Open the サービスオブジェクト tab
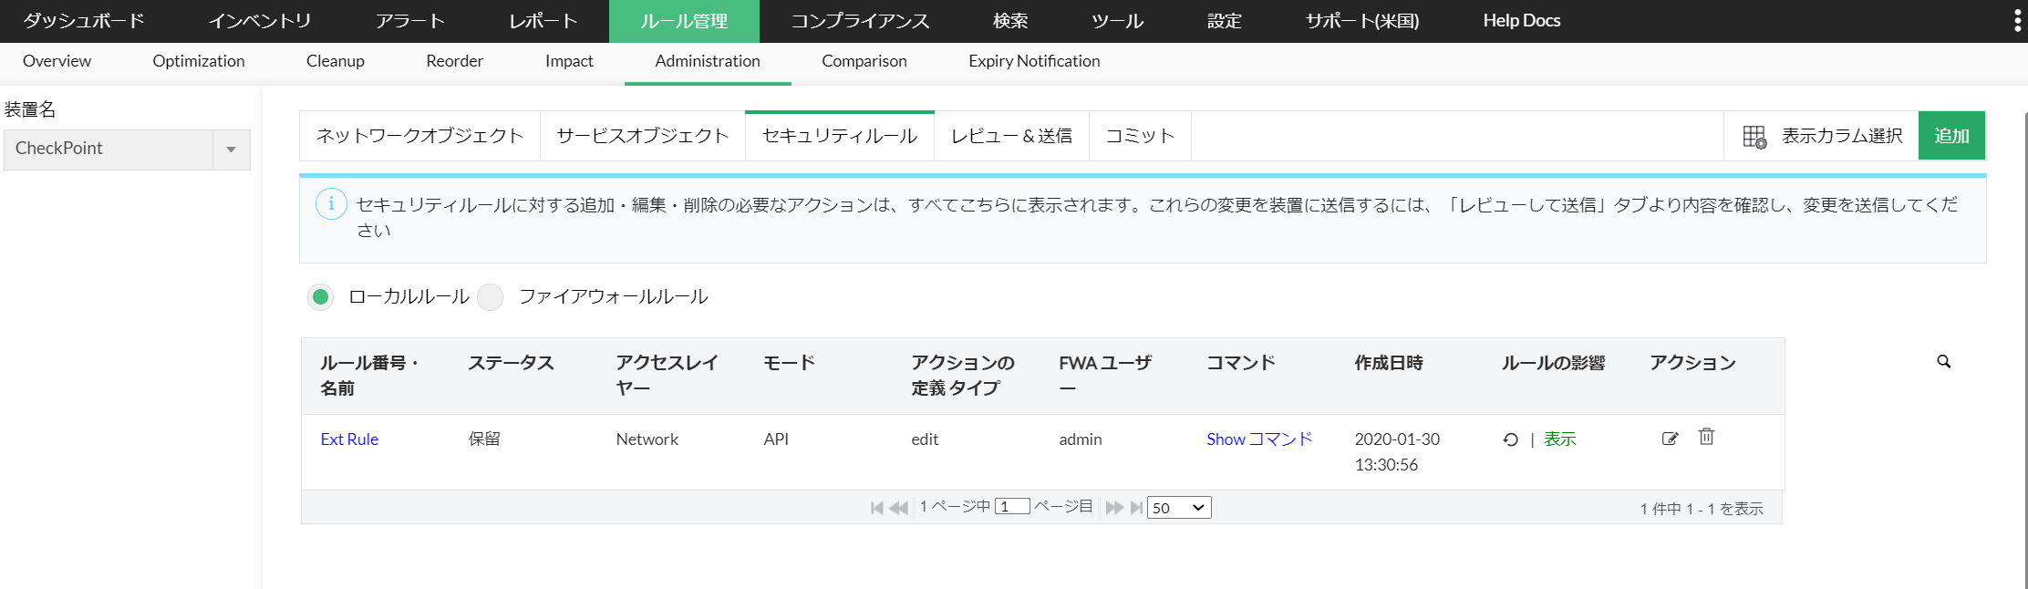This screenshot has height=589, width=2028. coord(643,136)
